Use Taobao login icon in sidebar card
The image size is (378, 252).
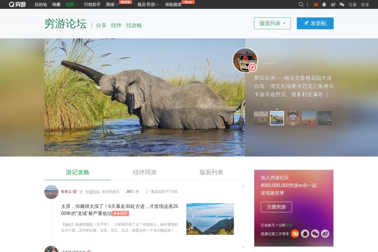click(x=295, y=234)
